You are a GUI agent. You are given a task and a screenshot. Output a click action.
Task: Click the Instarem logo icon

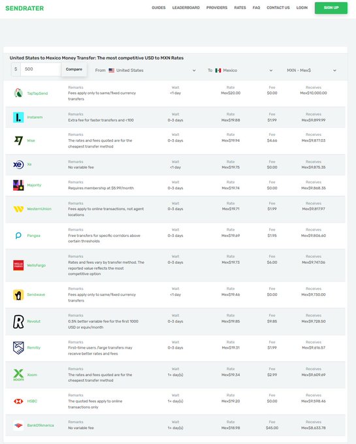point(18,118)
